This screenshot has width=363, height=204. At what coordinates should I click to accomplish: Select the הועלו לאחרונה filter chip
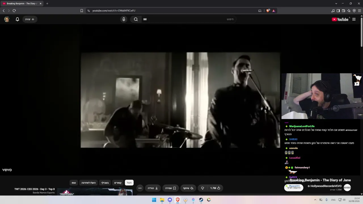[x=88, y=183]
